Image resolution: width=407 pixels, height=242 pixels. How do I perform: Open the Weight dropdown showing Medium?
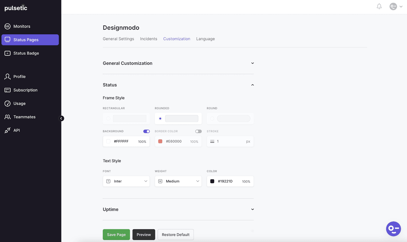tap(178, 181)
